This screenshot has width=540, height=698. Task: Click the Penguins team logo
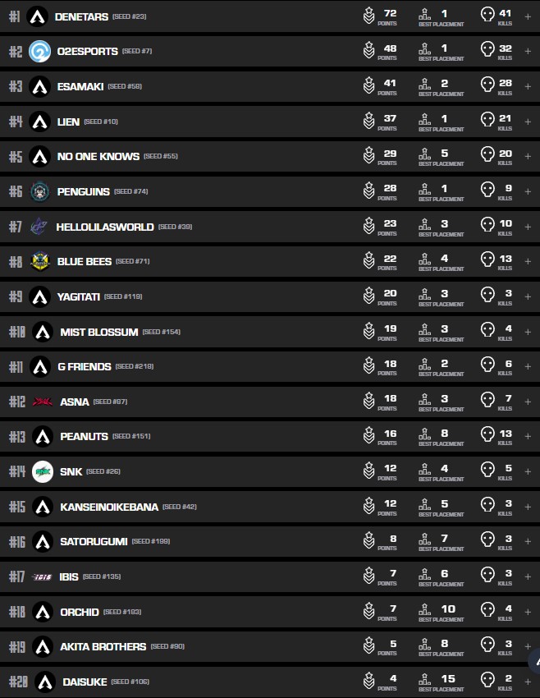coord(39,192)
